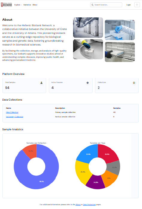This screenshot has height=209, width=142.
Task: Click the search magnifier icon
Action: pyautogui.click(x=92, y=5)
